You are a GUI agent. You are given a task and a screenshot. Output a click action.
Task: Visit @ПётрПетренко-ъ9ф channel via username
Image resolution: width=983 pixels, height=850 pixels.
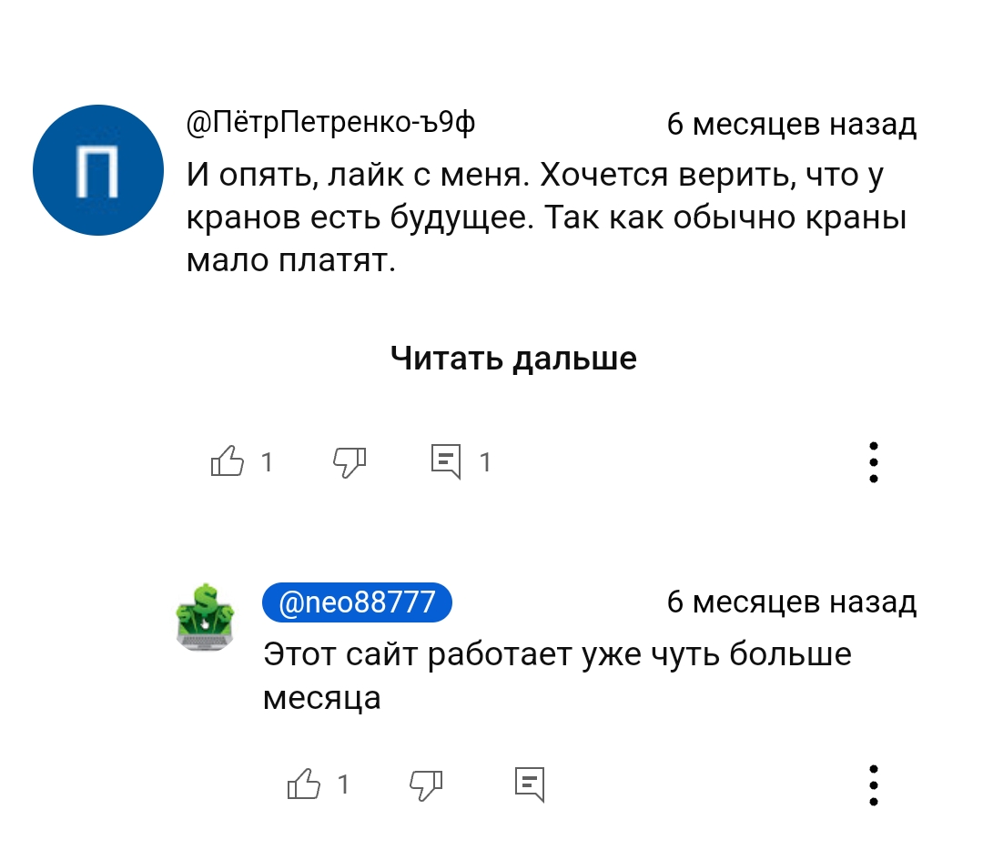(330, 122)
